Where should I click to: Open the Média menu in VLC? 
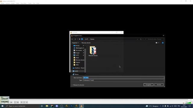click(2, 3)
